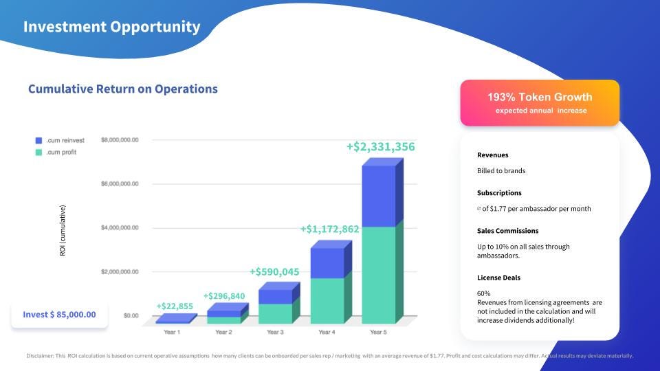Viewport: 660px width, 371px height.
Task: Click the Year 1 axis label
Action: [x=172, y=332]
